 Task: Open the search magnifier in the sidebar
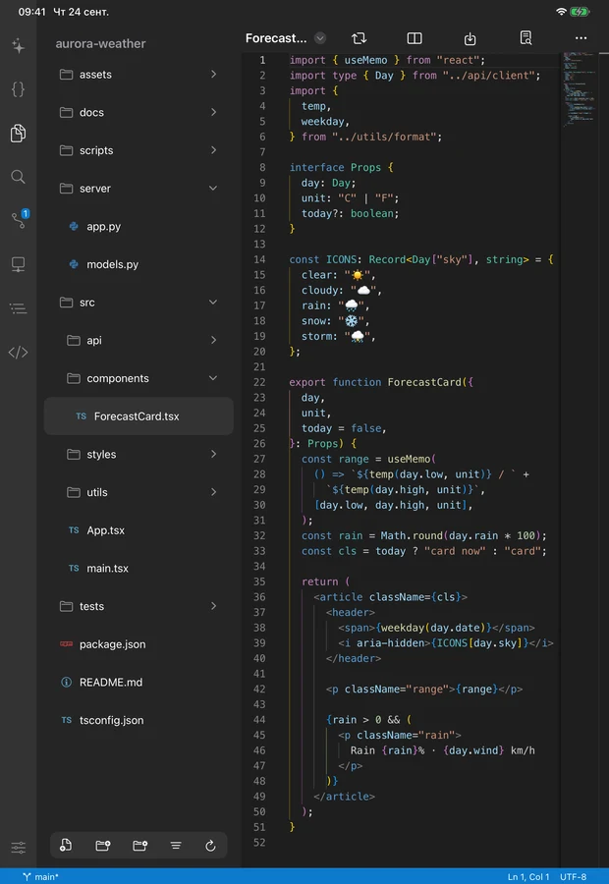pos(18,177)
